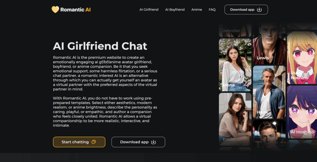This screenshot has height=162, width=317.
Task: Choose the Lewis character card
Action: click(x=269, y=43)
